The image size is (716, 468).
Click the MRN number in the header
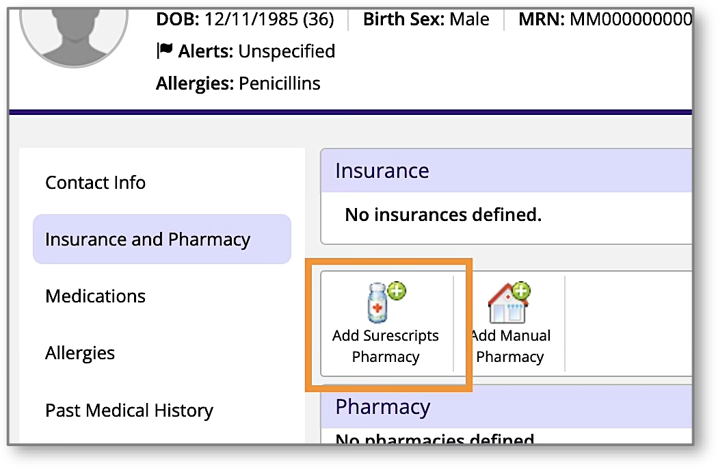click(631, 19)
